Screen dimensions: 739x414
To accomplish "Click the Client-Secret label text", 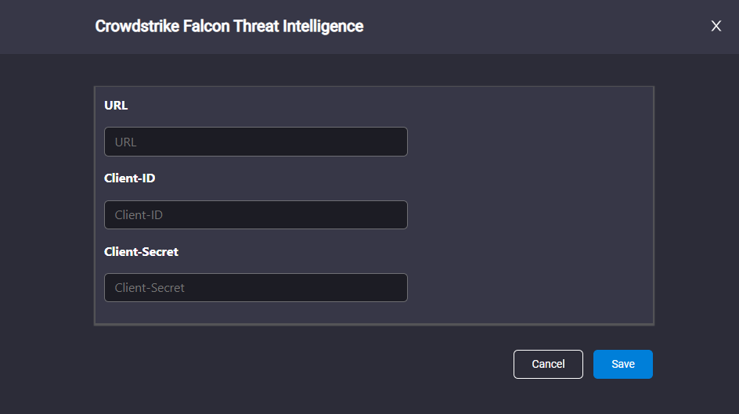I will click(142, 252).
